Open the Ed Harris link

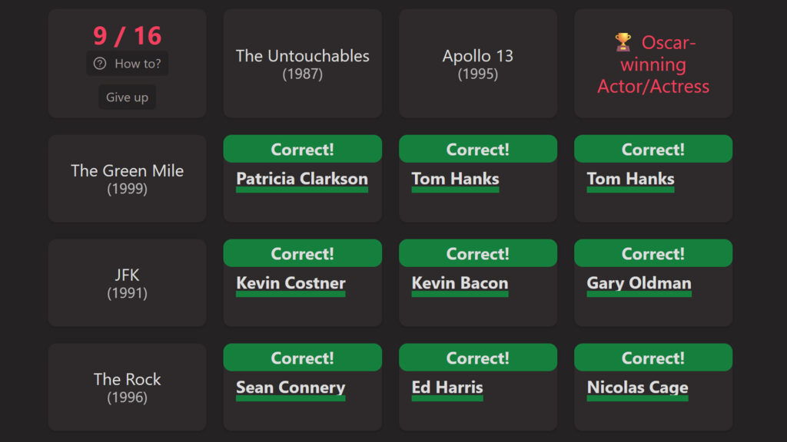coord(447,388)
